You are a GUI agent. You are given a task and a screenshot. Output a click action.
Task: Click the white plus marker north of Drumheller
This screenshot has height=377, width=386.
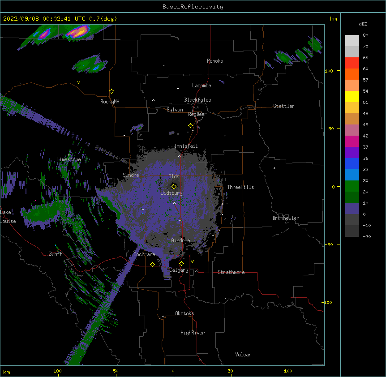(x=274, y=168)
